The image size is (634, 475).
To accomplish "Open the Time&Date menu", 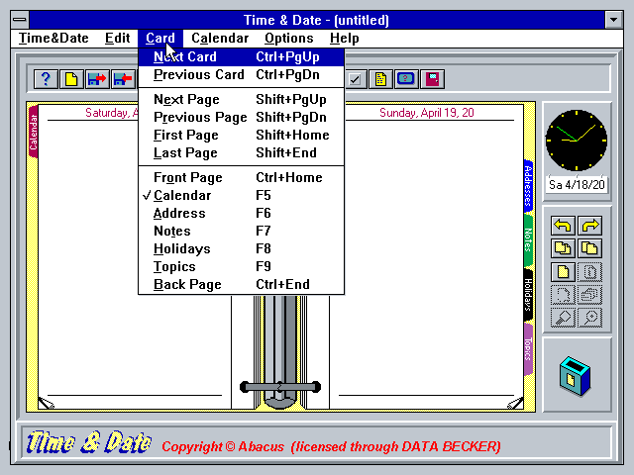I will click(x=53, y=38).
